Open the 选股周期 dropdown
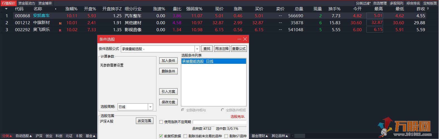439x139 pixels. (151, 107)
